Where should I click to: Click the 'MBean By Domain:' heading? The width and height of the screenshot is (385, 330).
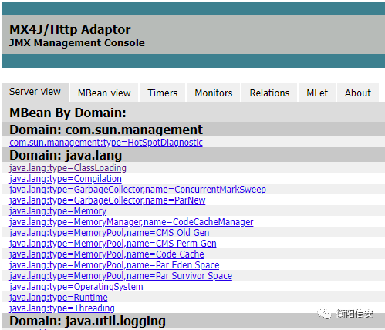(x=68, y=113)
